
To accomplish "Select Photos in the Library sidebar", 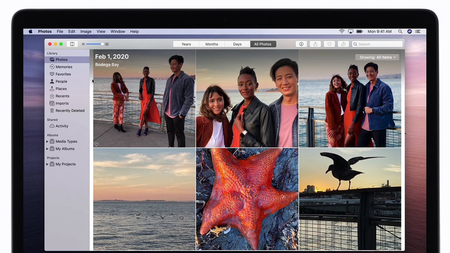I will pyautogui.click(x=67, y=60).
